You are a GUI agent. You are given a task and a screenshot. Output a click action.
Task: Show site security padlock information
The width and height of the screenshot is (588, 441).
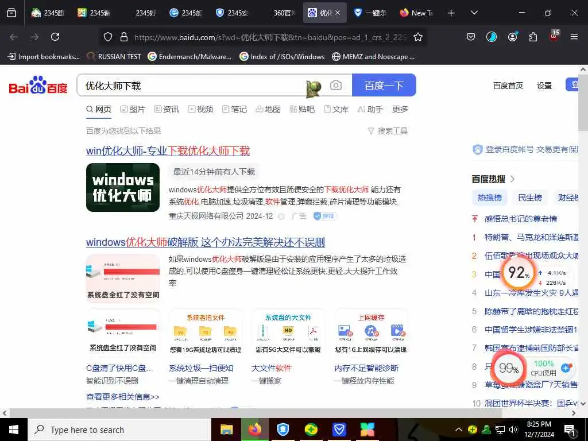(124, 37)
